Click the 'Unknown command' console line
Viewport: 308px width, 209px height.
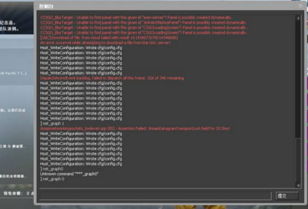click(x=69, y=174)
